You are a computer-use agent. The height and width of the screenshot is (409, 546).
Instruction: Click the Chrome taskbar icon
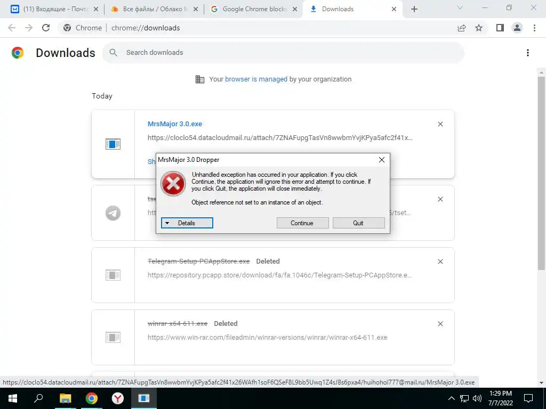(x=92, y=398)
